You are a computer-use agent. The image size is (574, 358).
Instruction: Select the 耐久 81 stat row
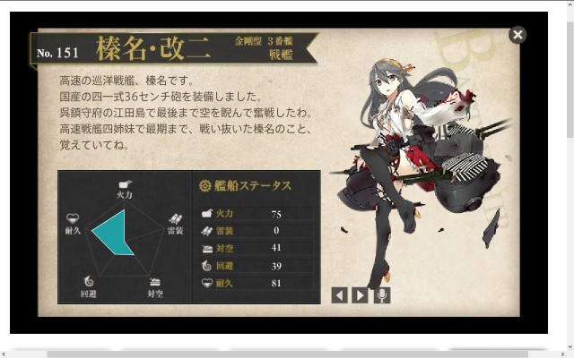pyautogui.click(x=257, y=283)
